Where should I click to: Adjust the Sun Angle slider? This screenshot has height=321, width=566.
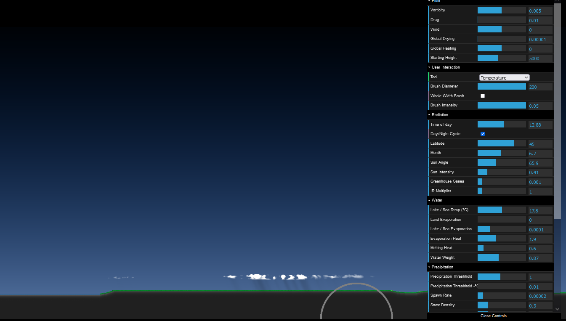(502, 162)
